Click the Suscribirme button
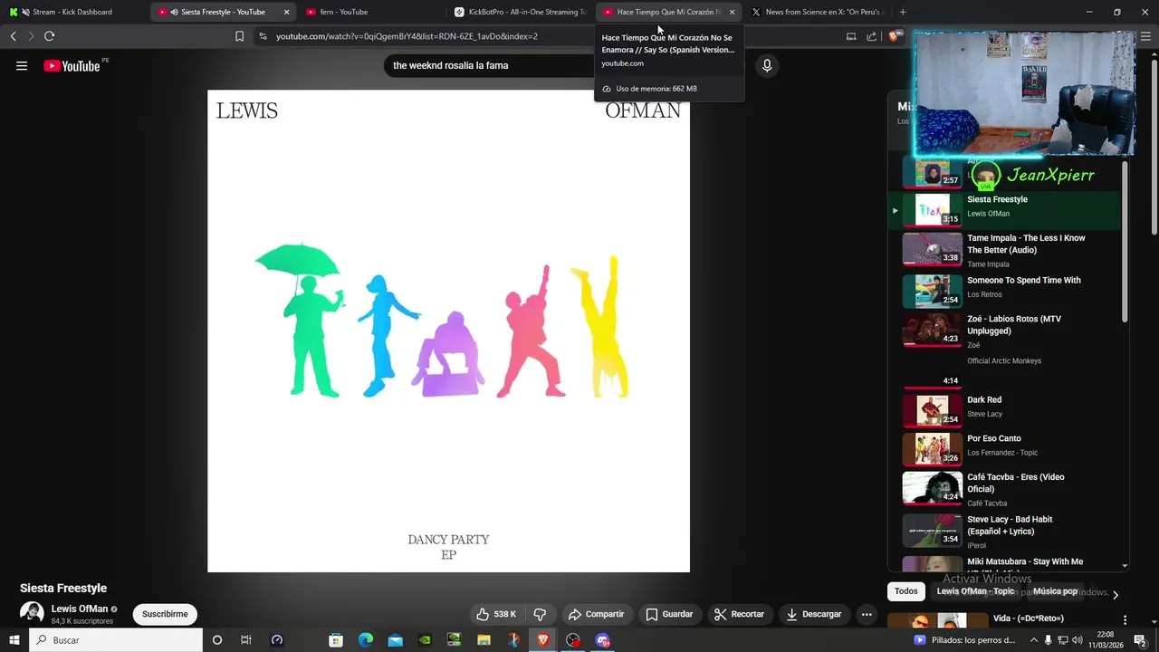 [165, 614]
